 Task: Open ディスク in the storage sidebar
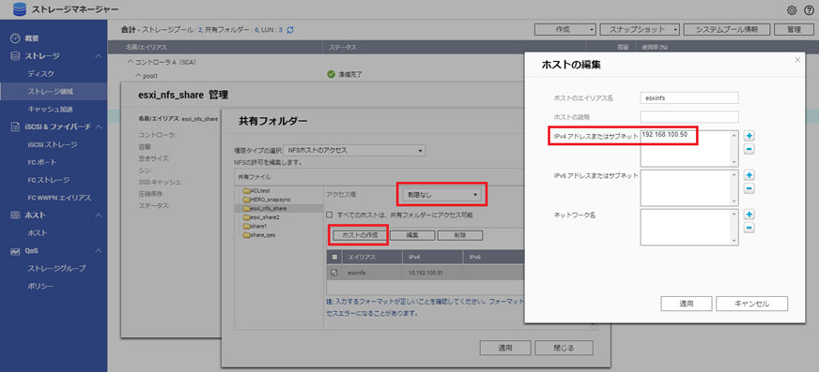tap(40, 74)
